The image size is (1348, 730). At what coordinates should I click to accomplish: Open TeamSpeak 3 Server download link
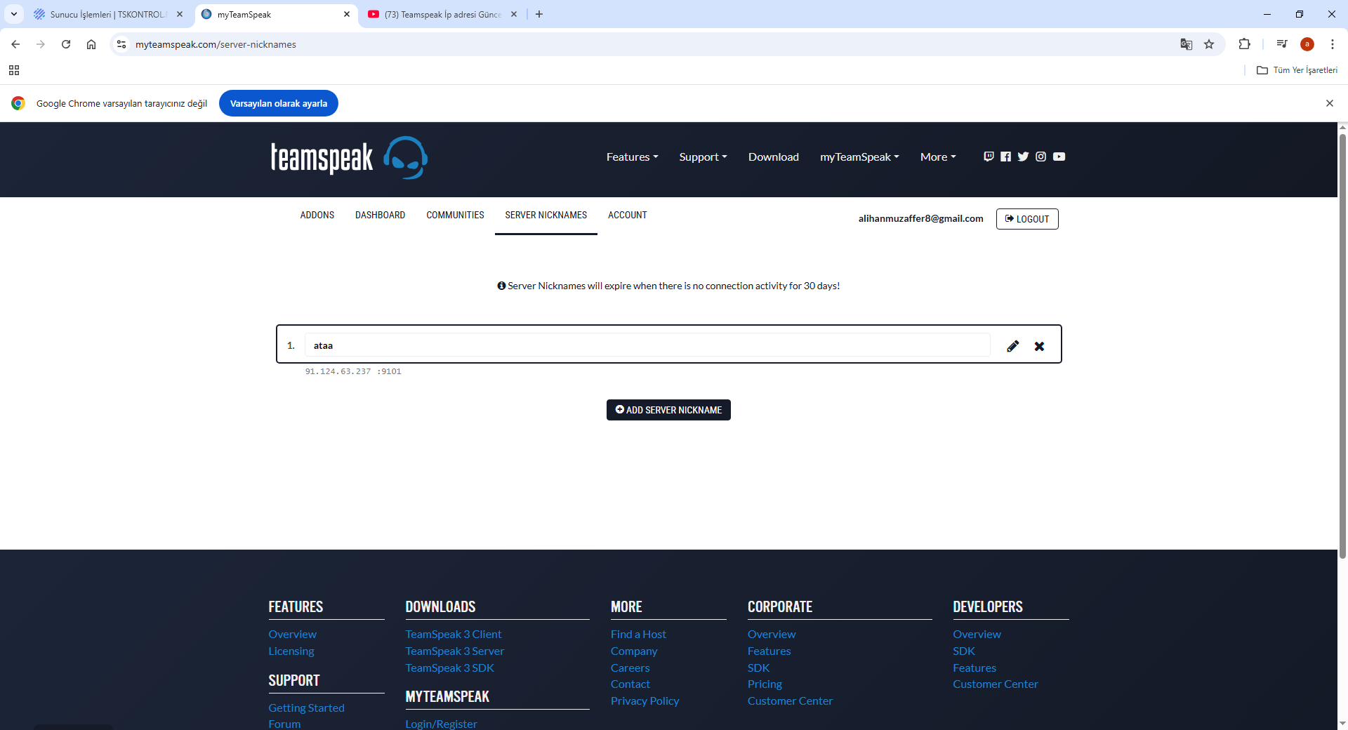[x=455, y=651]
